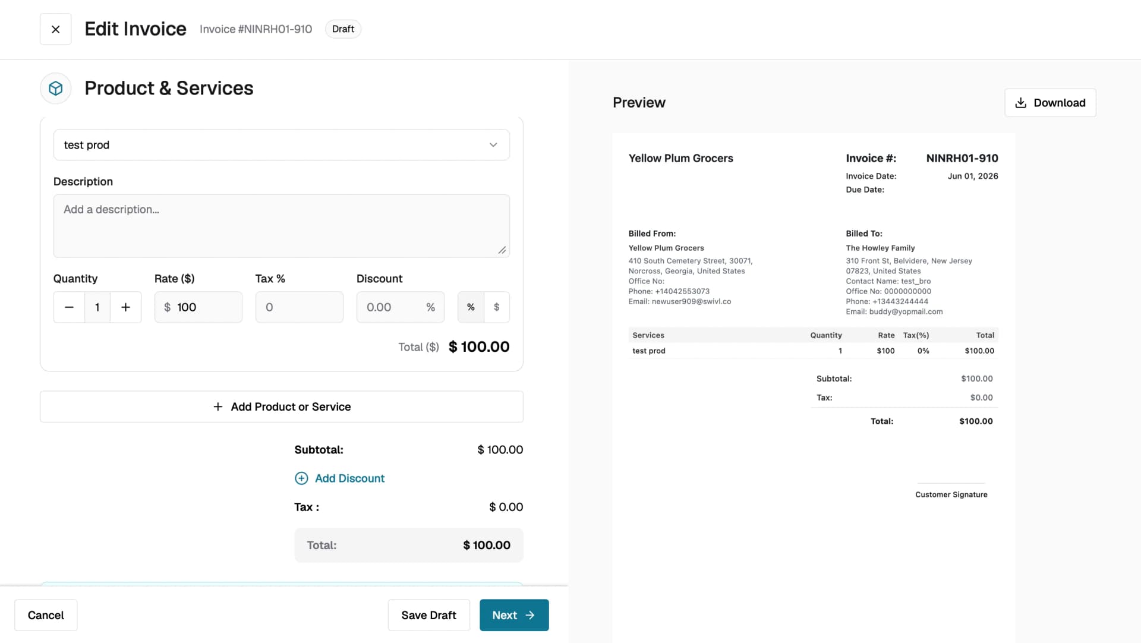The height and width of the screenshot is (643, 1141).
Task: Click 'Jun 01, 2026' invoice date in preview
Action: (x=973, y=176)
